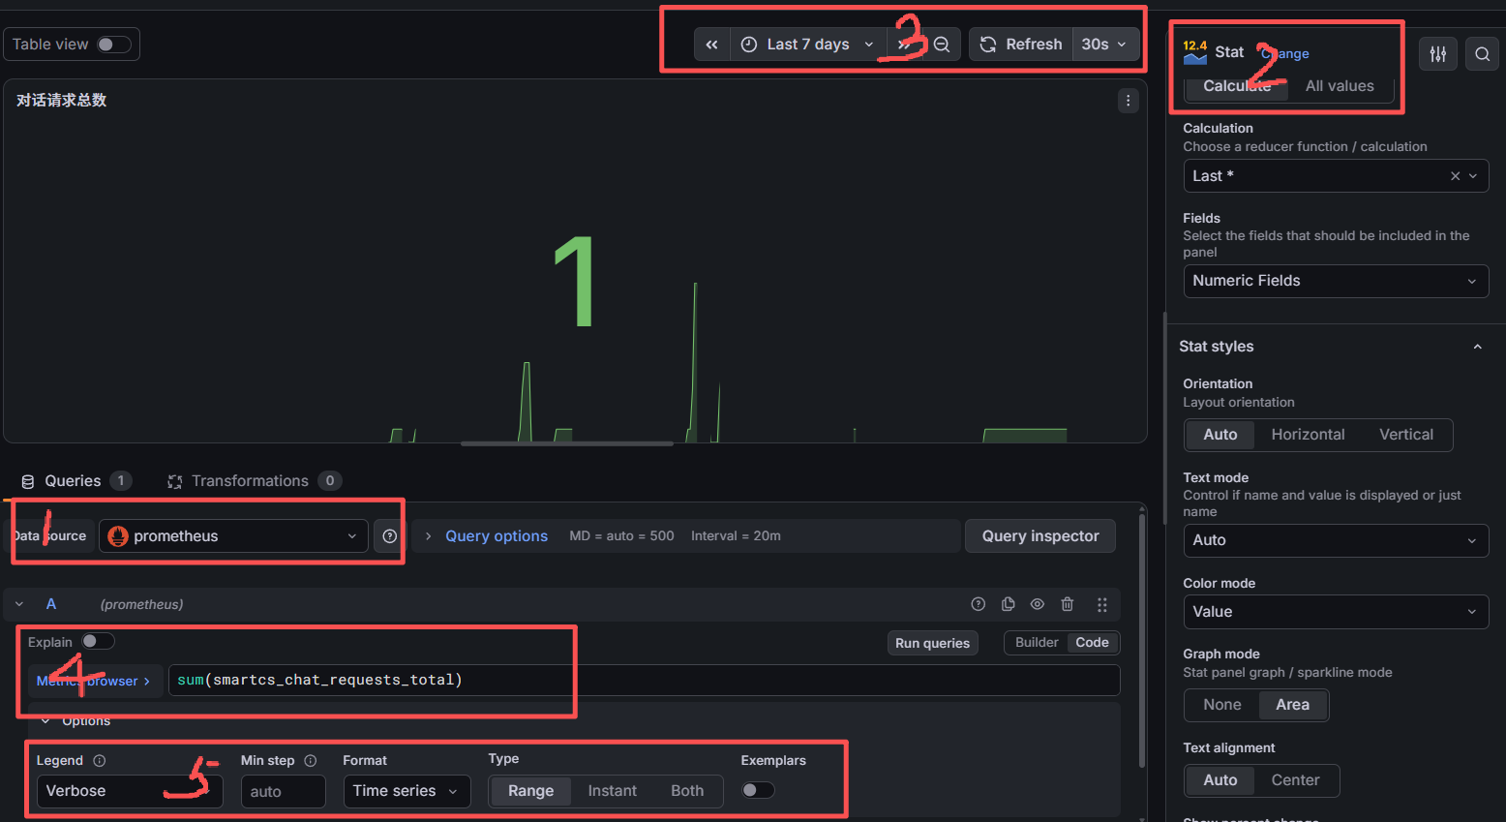Open the Last 7 days time picker
Screen dimensions: 1506x822
(808, 45)
